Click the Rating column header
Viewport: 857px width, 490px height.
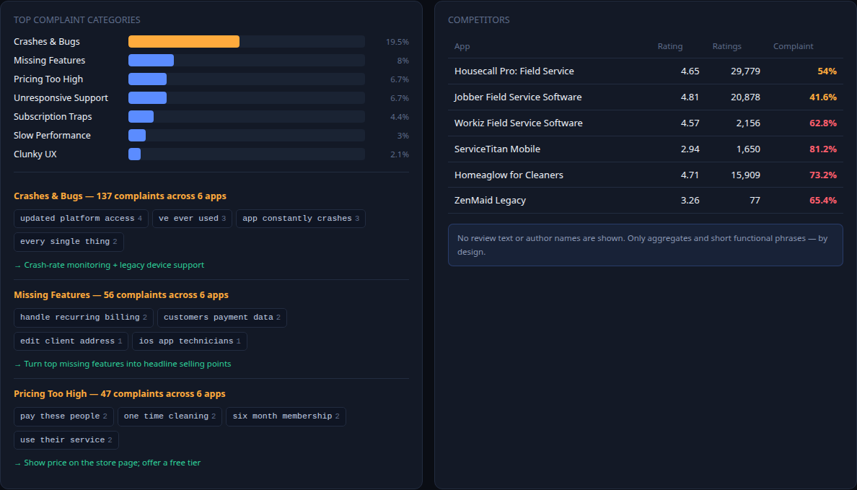669,46
